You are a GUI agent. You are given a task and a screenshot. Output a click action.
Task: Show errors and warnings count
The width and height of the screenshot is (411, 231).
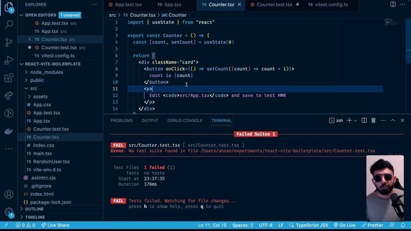pos(25,225)
